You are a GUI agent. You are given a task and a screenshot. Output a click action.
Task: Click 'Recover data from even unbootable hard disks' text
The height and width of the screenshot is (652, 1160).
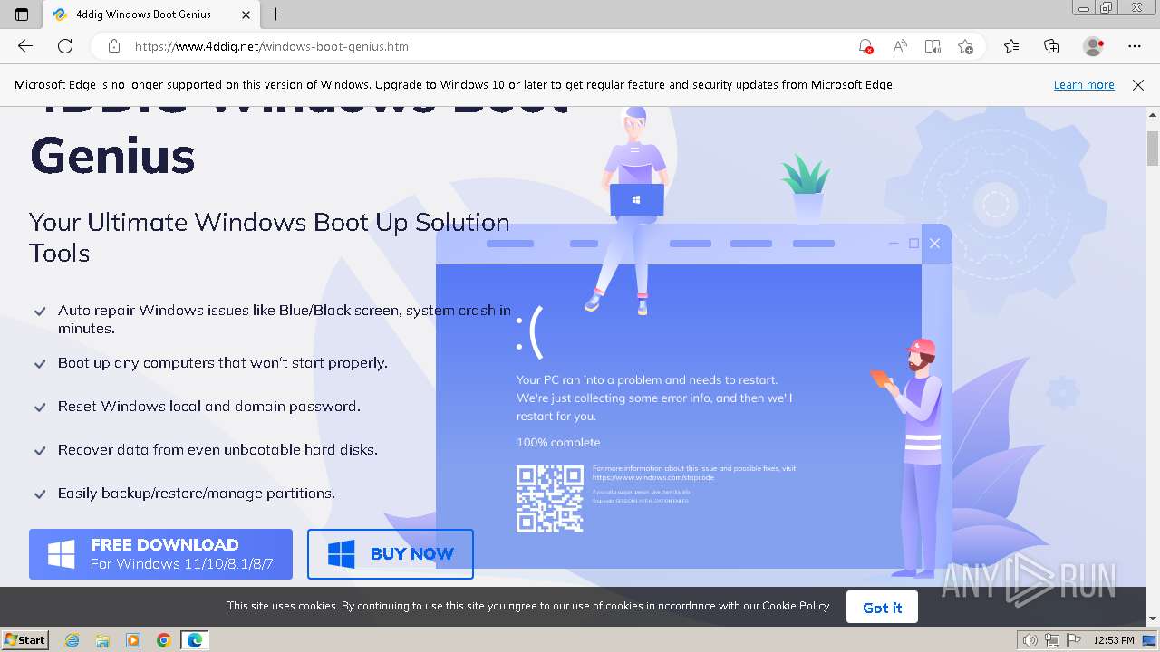click(217, 449)
